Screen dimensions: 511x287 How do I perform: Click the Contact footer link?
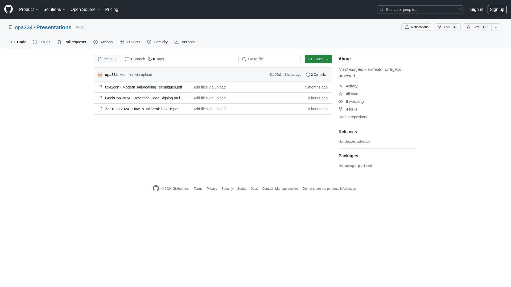coord(267,189)
